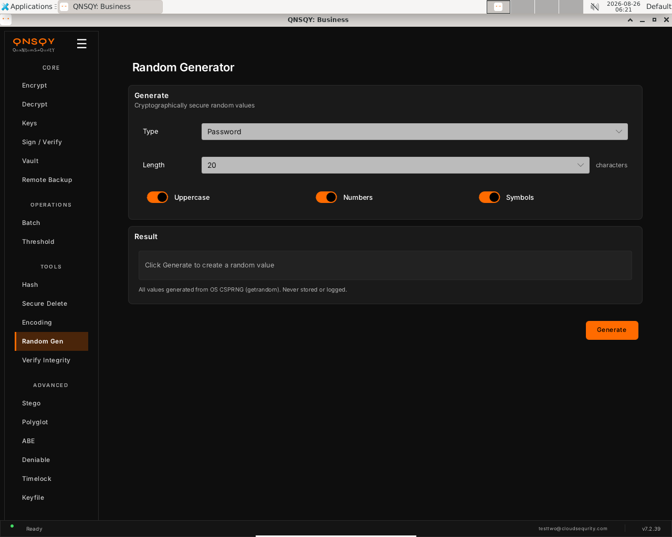Turn off the Symbols toggle

[x=489, y=197]
